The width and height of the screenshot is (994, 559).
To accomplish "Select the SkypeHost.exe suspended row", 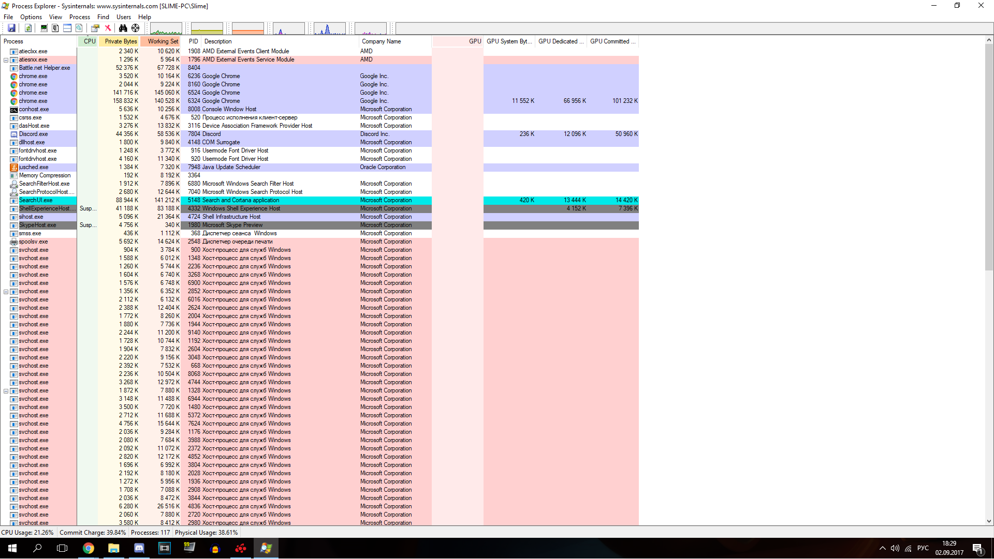I will [x=319, y=225].
